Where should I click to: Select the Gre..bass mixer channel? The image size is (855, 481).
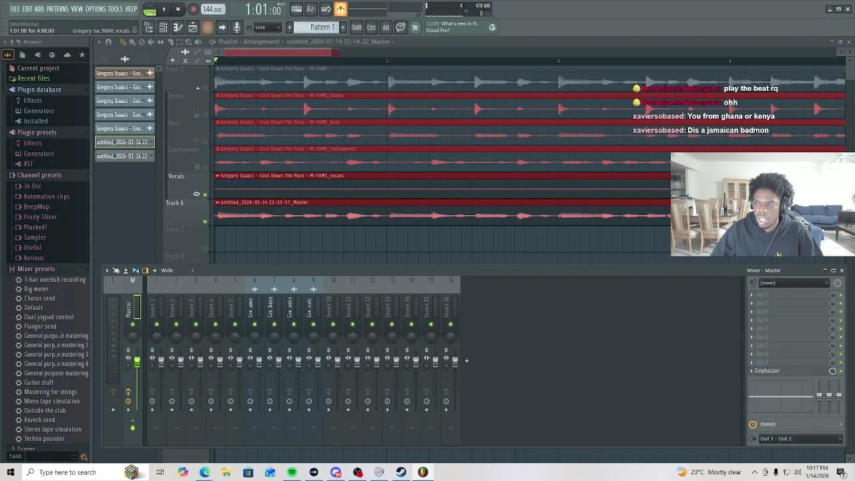click(x=271, y=307)
